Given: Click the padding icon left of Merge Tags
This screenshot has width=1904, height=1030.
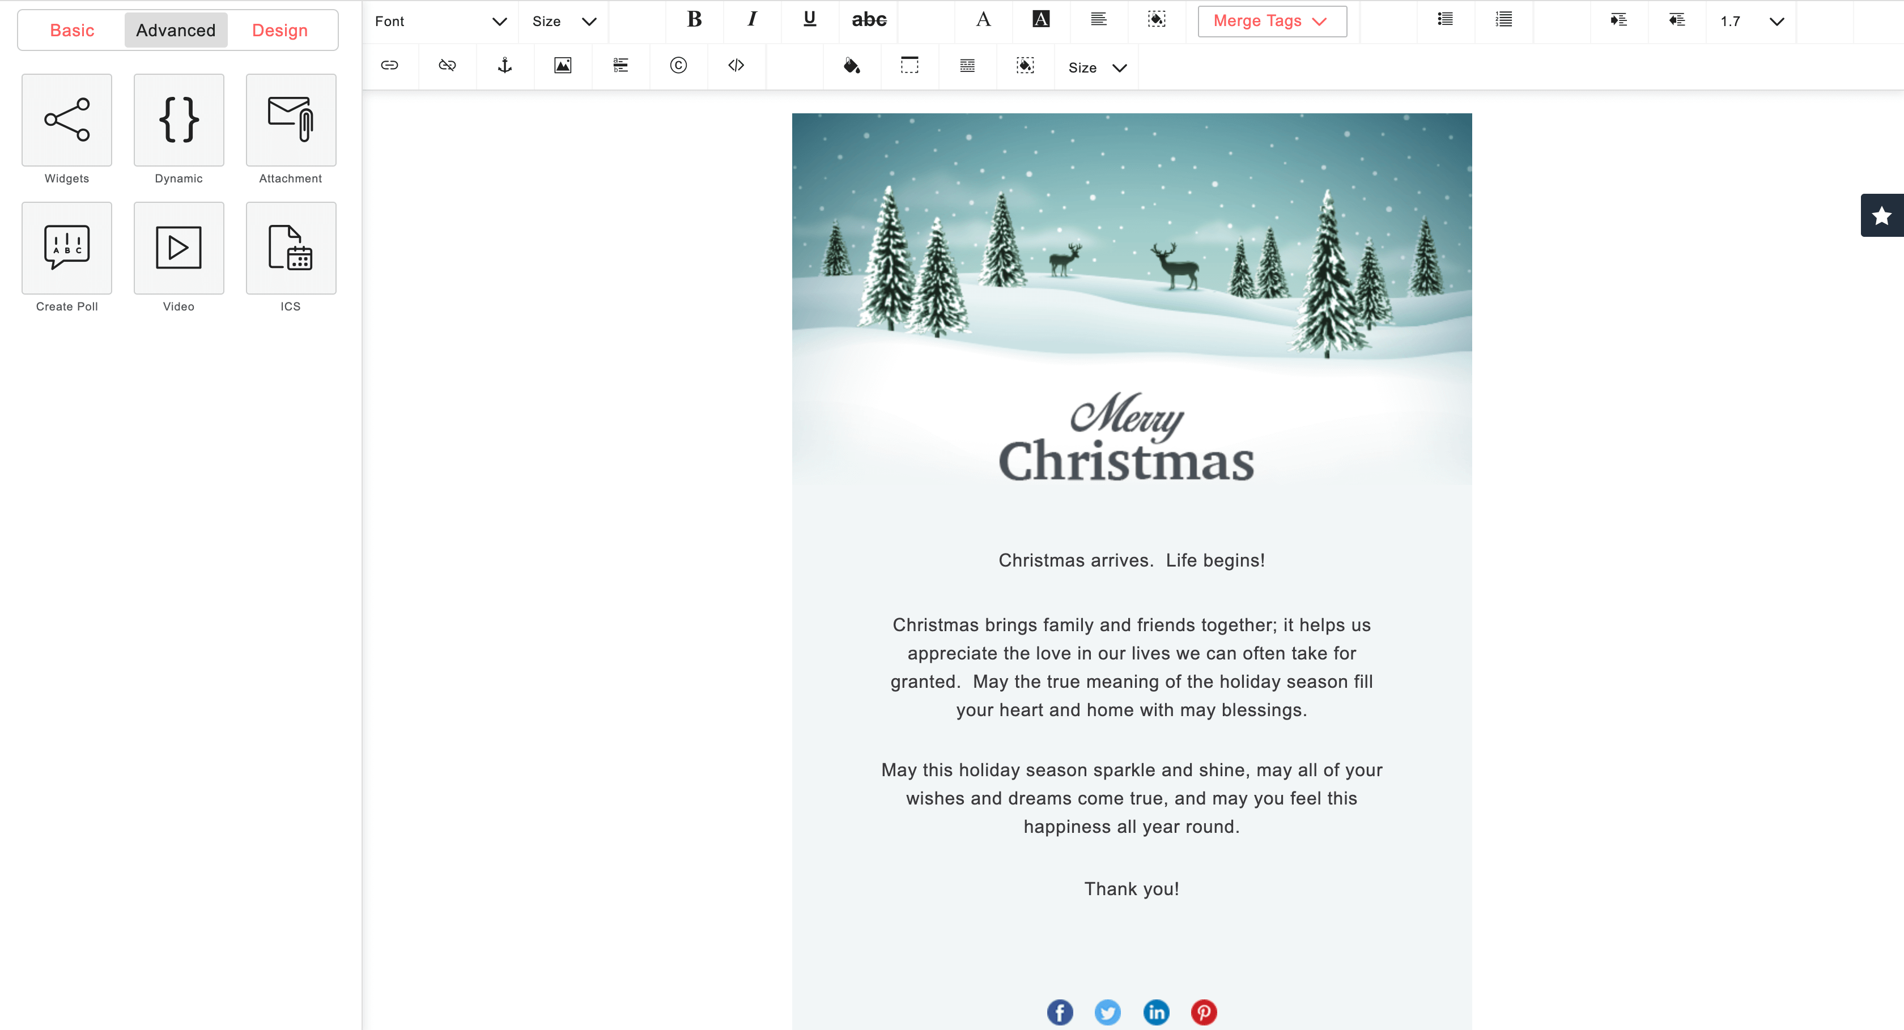Looking at the screenshot, I should pyautogui.click(x=1157, y=20).
